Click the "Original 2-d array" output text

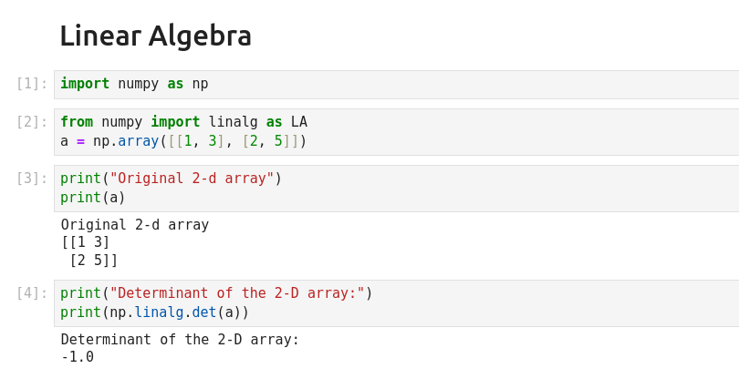(135, 225)
